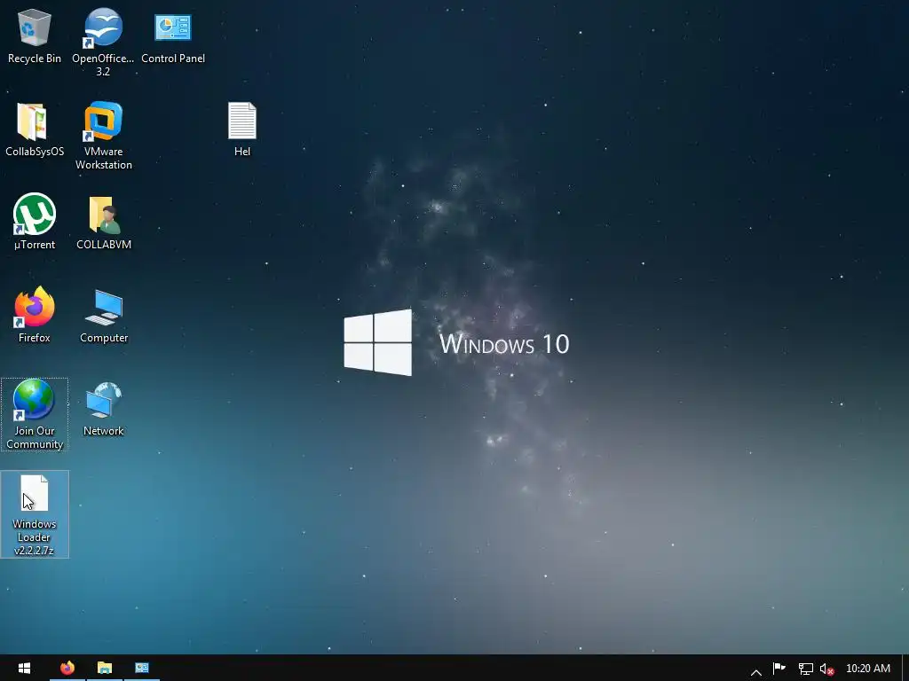Screen dimensions: 909x681
Task: Select the CollabSysOS folder
Action: tap(35, 129)
